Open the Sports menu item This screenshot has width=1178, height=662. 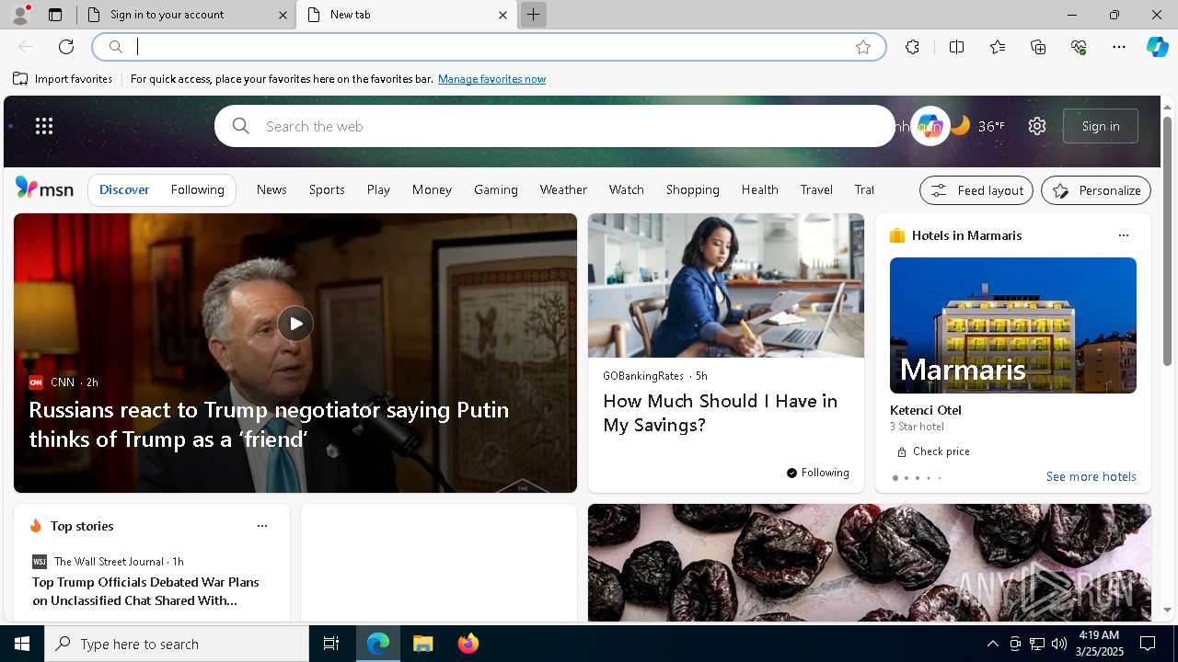(x=327, y=189)
